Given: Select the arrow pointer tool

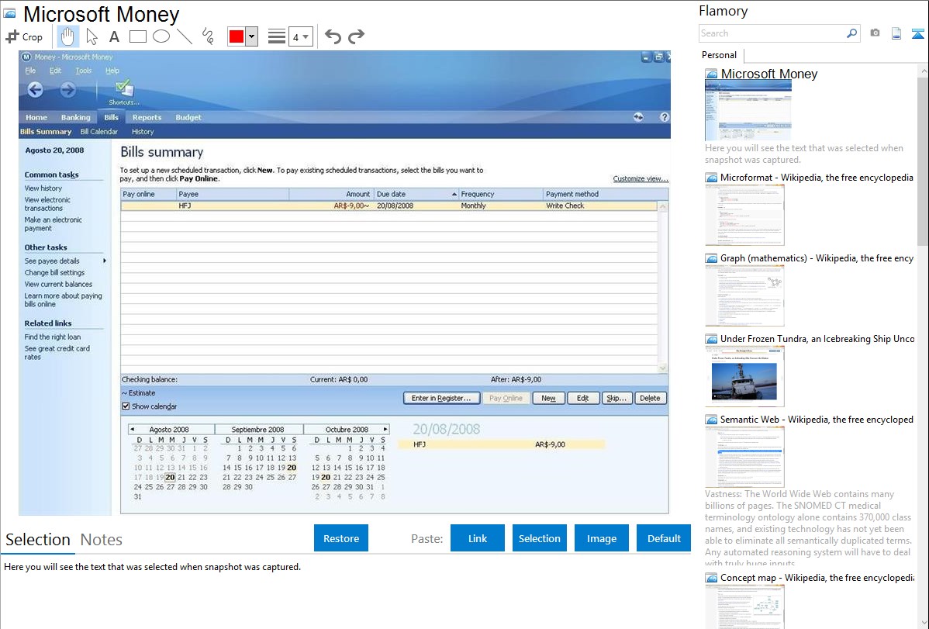Looking at the screenshot, I should [x=92, y=36].
